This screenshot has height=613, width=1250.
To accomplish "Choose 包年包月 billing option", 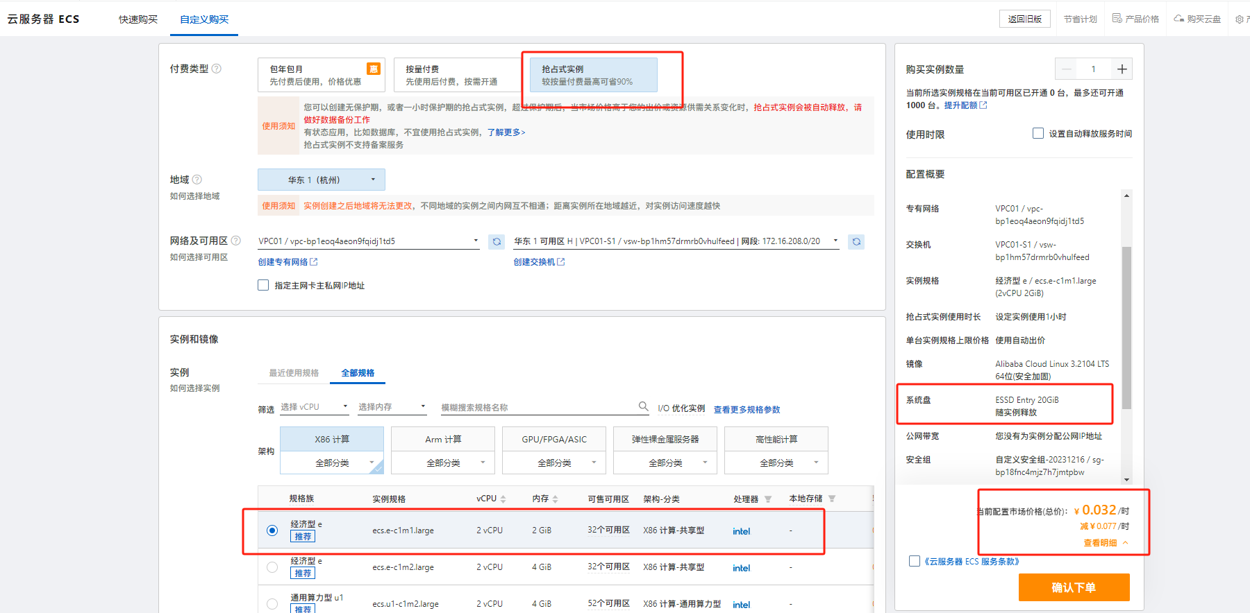I will pos(322,75).
